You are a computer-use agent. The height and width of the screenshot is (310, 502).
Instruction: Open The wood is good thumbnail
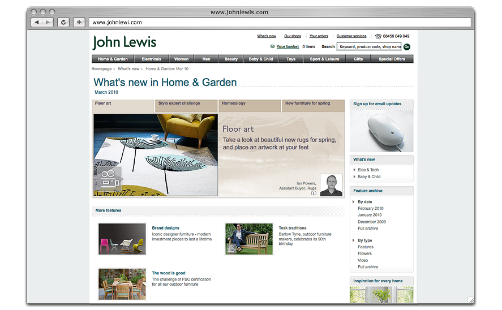(x=122, y=284)
